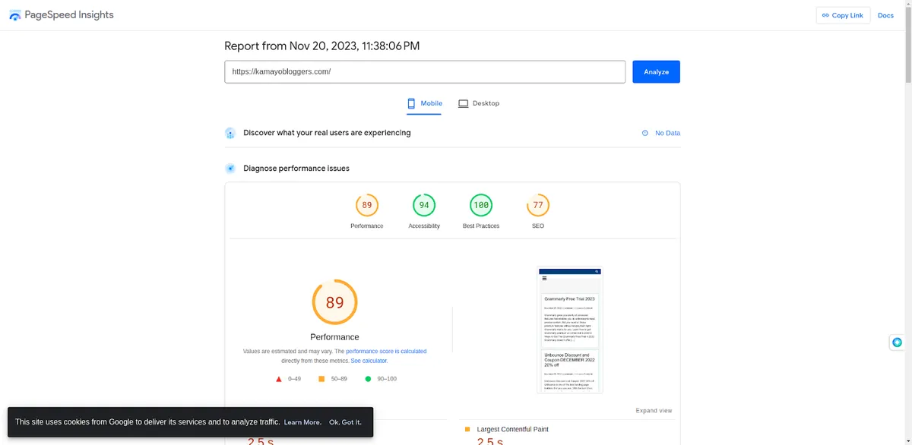The width and height of the screenshot is (912, 445).
Task: Click the orange square 50–89 legend icon
Action: click(321, 378)
